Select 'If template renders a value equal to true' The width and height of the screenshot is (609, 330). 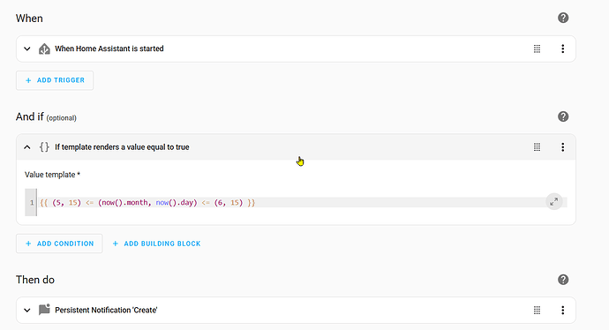pyautogui.click(x=122, y=147)
